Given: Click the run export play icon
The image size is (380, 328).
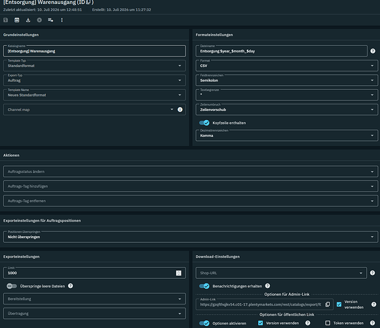Looking at the screenshot, I should click(39, 20).
